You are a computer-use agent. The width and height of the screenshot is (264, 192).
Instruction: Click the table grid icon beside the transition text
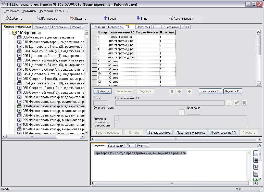[256, 160]
